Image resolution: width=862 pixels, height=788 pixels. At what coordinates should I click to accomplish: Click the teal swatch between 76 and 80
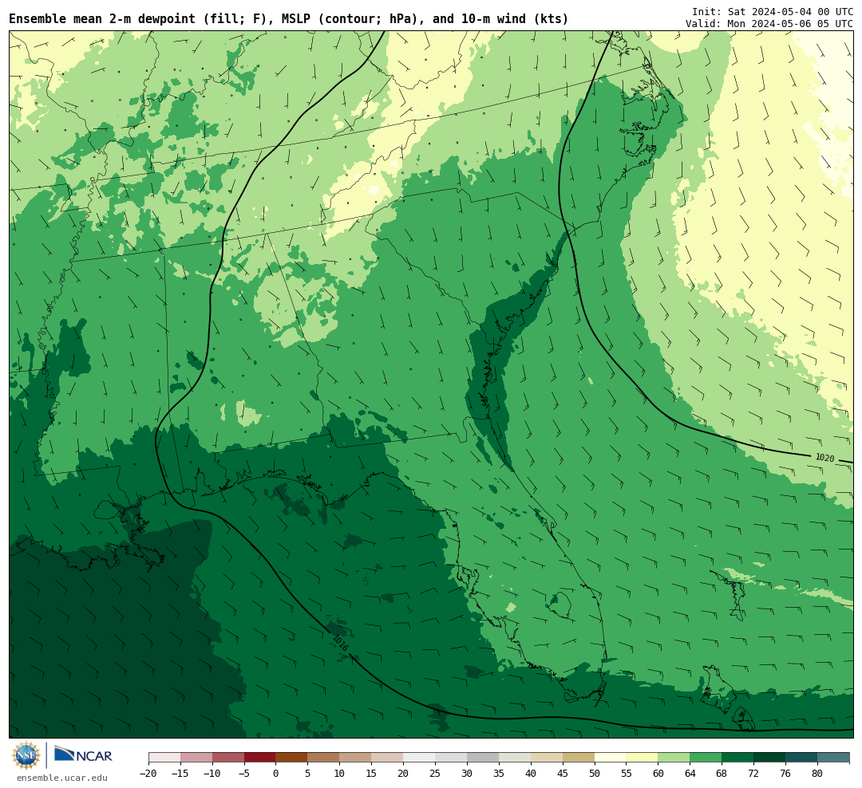[x=802, y=758]
